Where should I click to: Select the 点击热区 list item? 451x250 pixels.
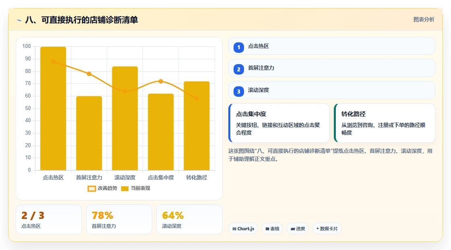tap(332, 46)
